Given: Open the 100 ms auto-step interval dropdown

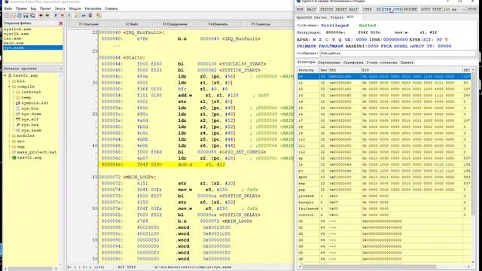Looking at the screenshot, I should 464,10.
